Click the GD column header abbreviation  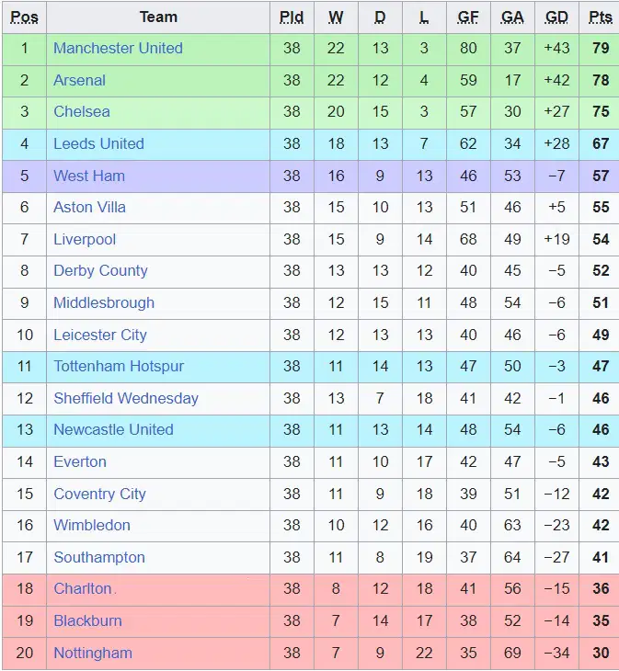point(556,17)
